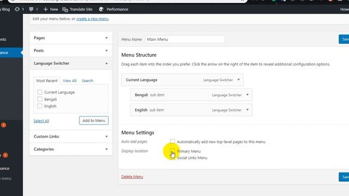Screen dimensions: 349x196
Task: Click the updates refresh icon in admin bar
Action: (17, 9)
